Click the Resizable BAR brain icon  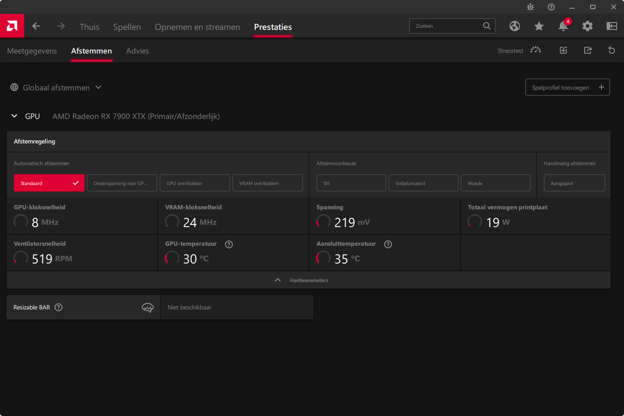tap(148, 308)
